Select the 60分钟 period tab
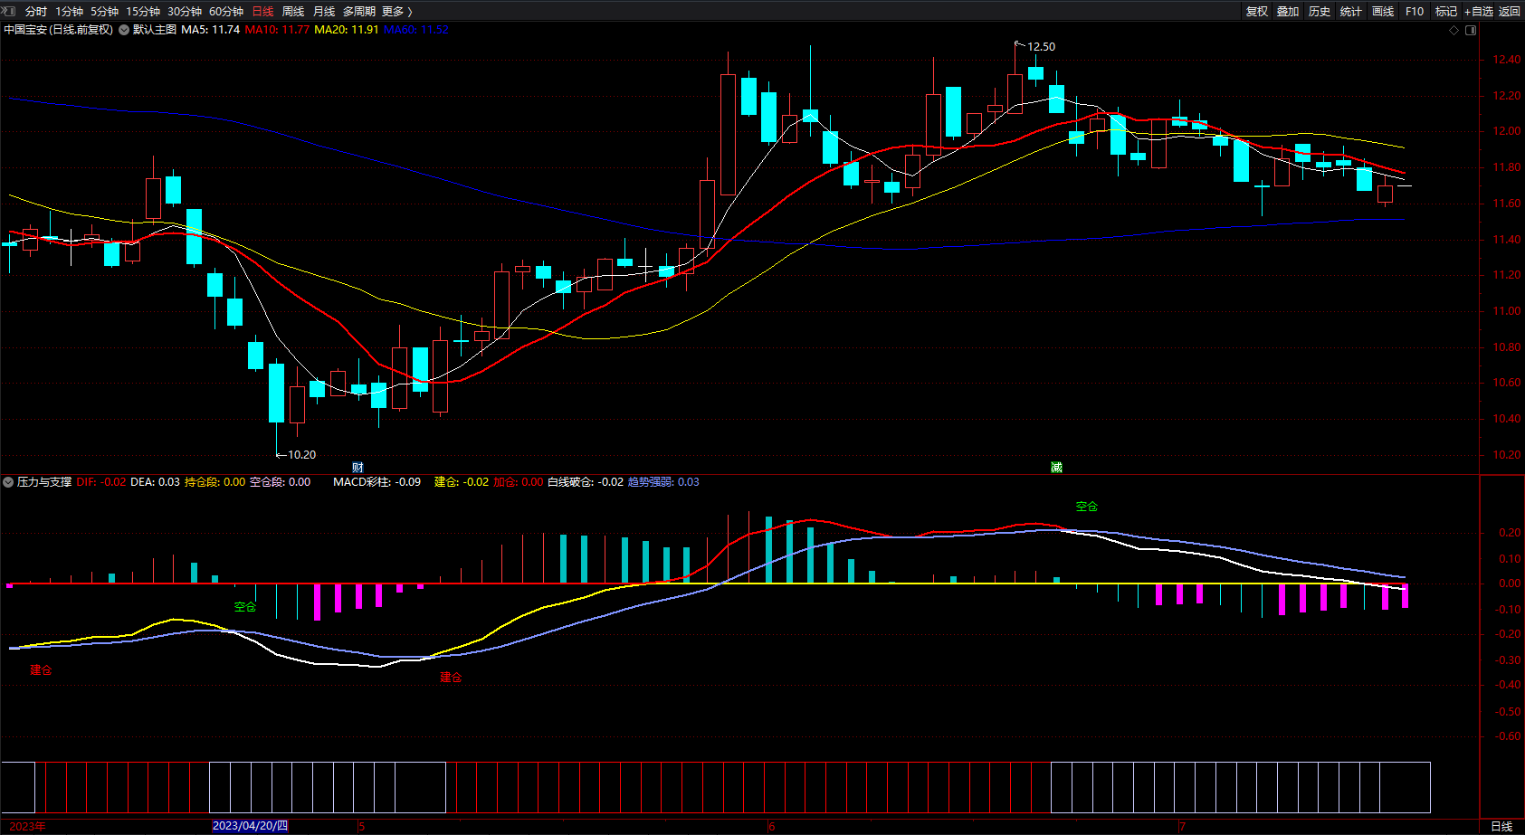Viewport: 1525px width, 835px height. click(226, 12)
